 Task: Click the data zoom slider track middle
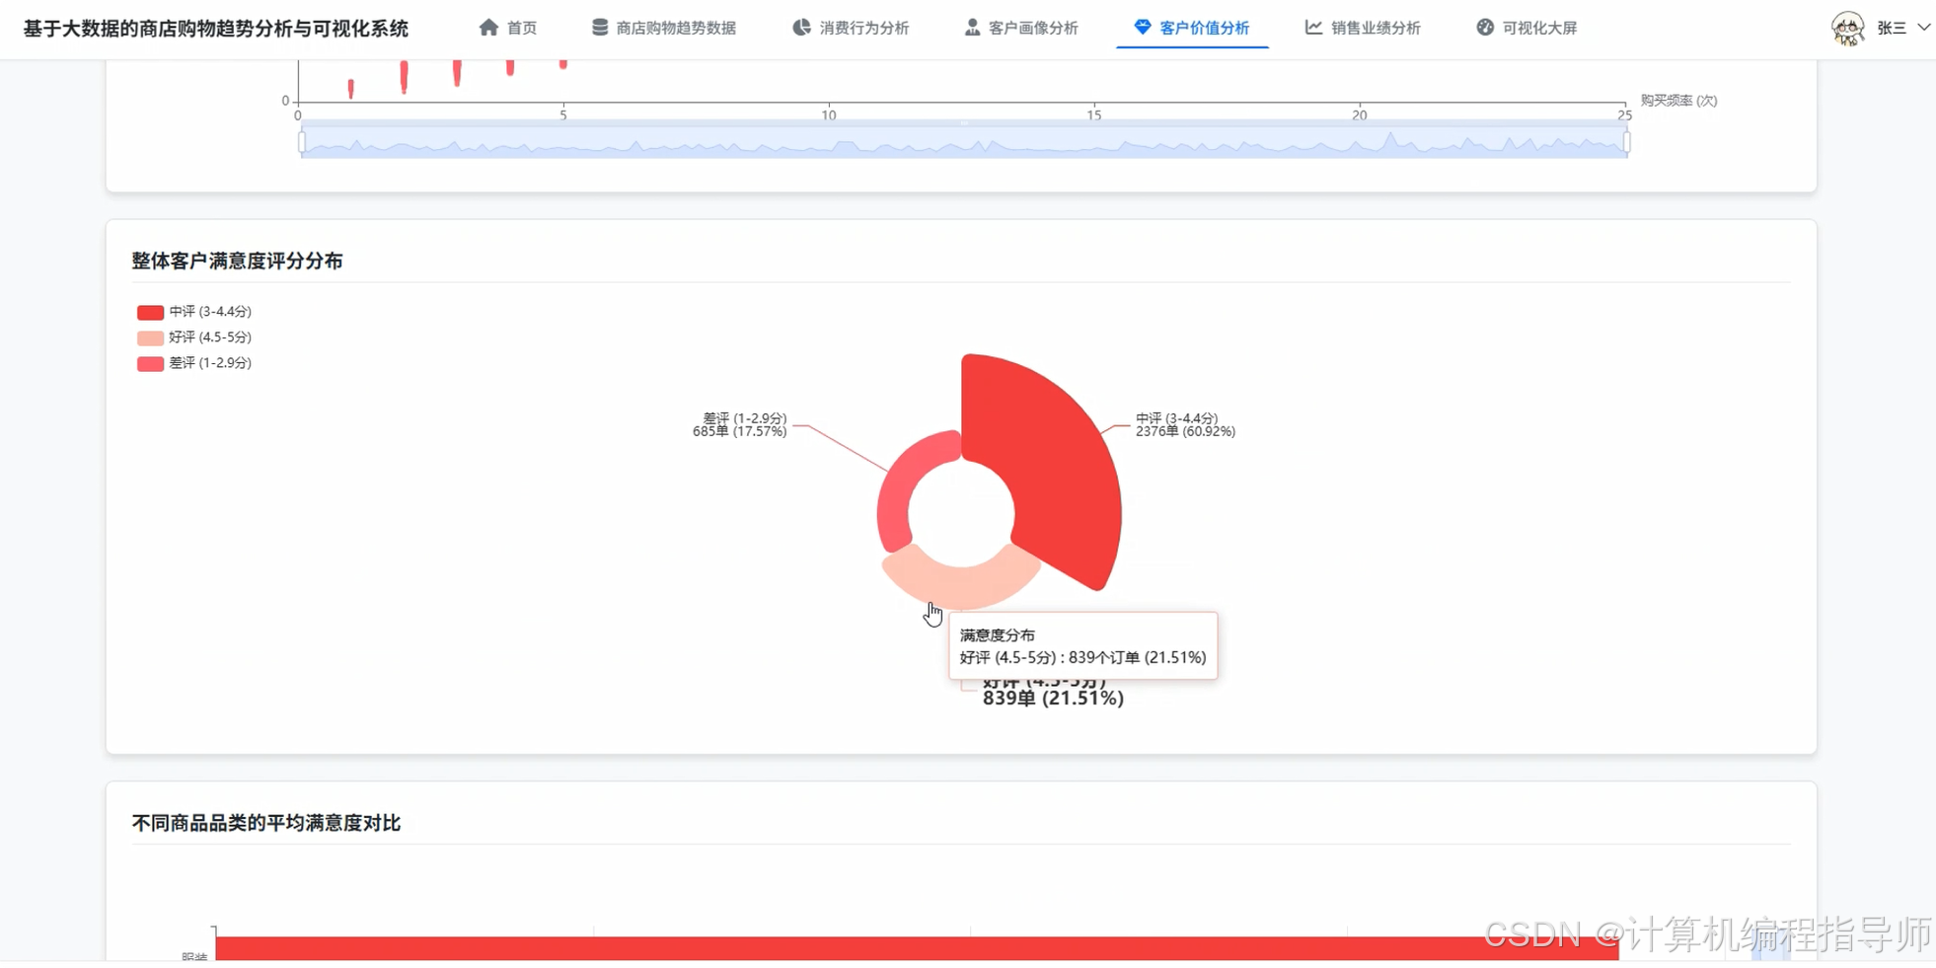pyautogui.click(x=964, y=142)
